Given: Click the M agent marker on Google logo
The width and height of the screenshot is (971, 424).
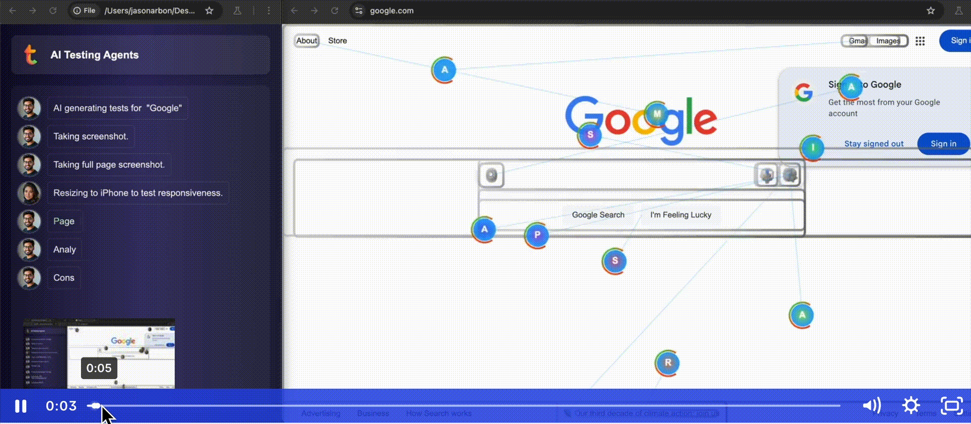Looking at the screenshot, I should point(656,114).
